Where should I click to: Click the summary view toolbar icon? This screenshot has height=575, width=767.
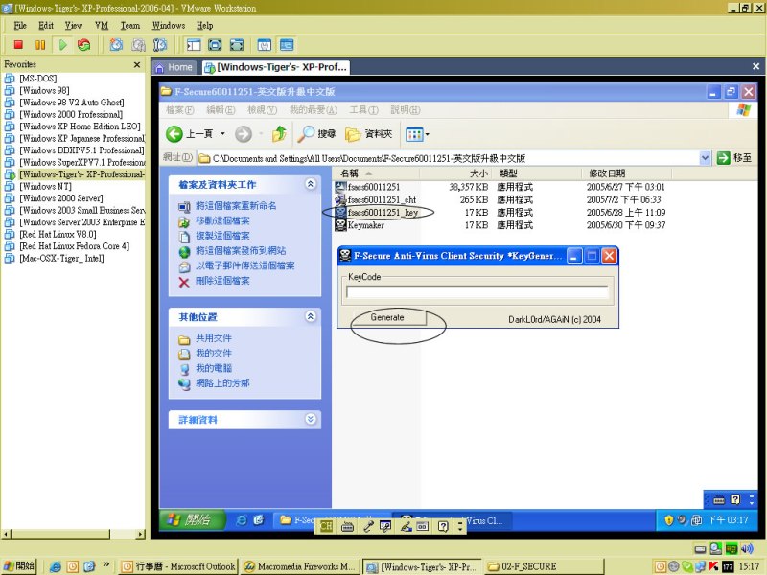(265, 45)
